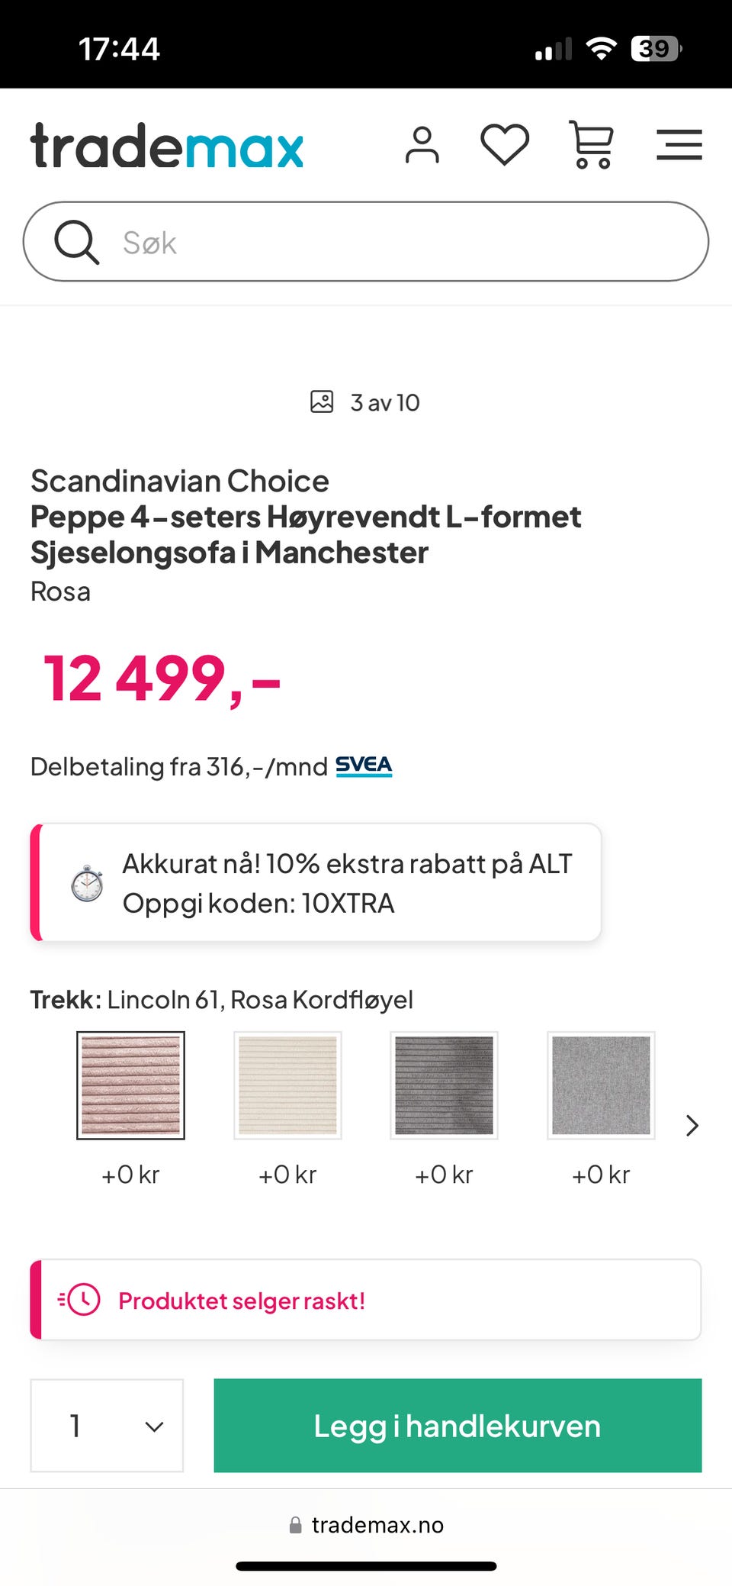Open the user account icon
Image resolution: width=732 pixels, height=1586 pixels.
pos(422,145)
